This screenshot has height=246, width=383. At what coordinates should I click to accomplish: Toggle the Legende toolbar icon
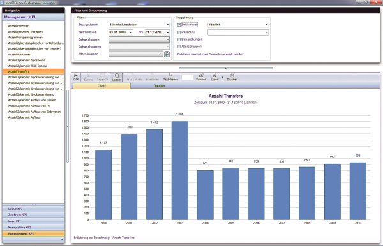pos(102,76)
